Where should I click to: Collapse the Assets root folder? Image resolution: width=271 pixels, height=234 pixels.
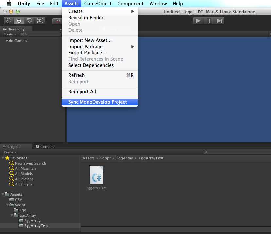(3, 194)
